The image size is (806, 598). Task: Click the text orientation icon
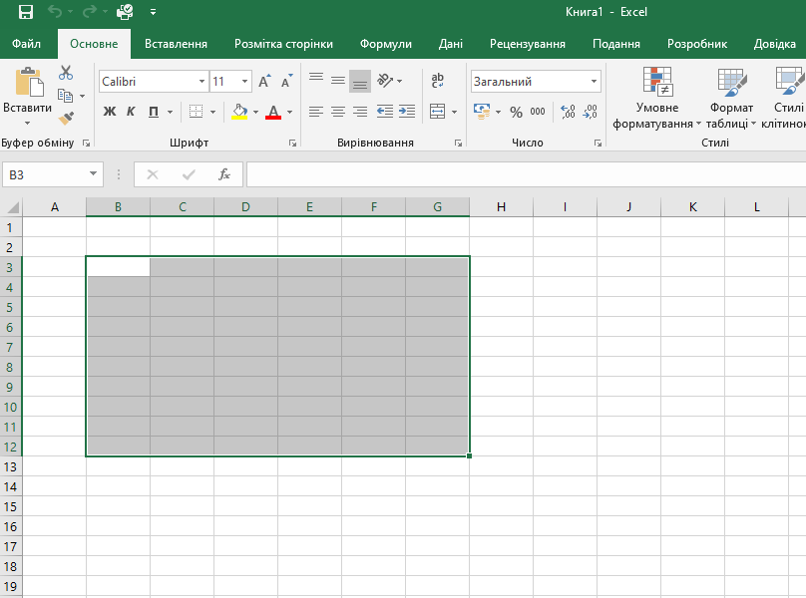385,80
